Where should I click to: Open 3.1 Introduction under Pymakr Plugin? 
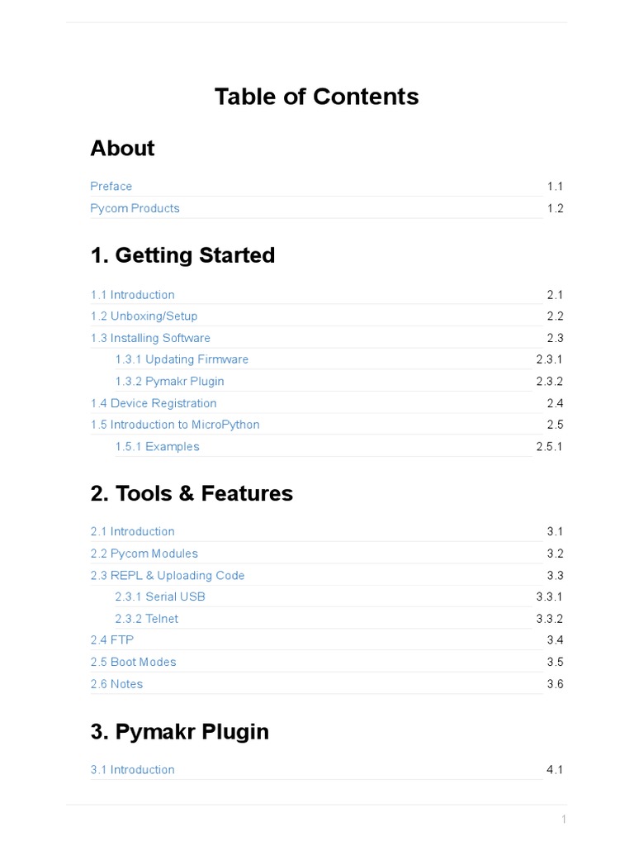[x=132, y=770]
